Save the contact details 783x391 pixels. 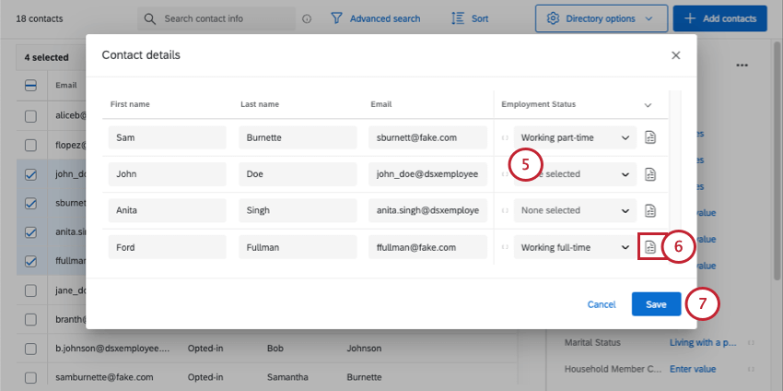(656, 304)
